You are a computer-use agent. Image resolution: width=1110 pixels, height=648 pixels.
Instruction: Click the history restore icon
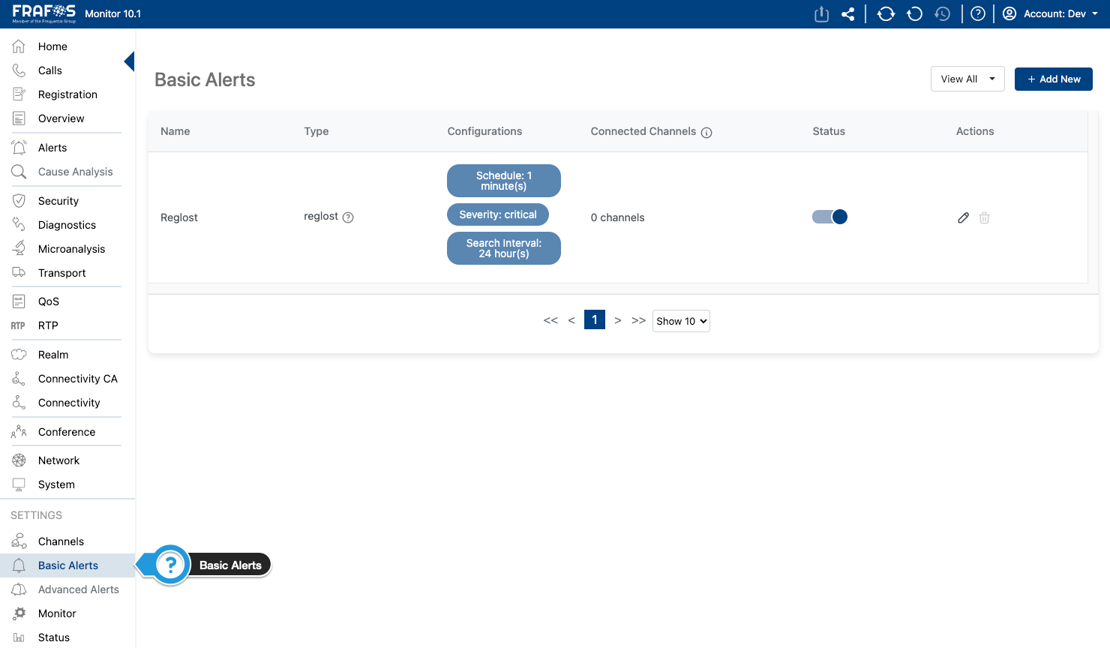943,13
